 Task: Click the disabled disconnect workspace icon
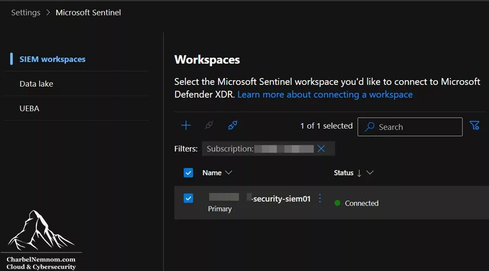(209, 125)
